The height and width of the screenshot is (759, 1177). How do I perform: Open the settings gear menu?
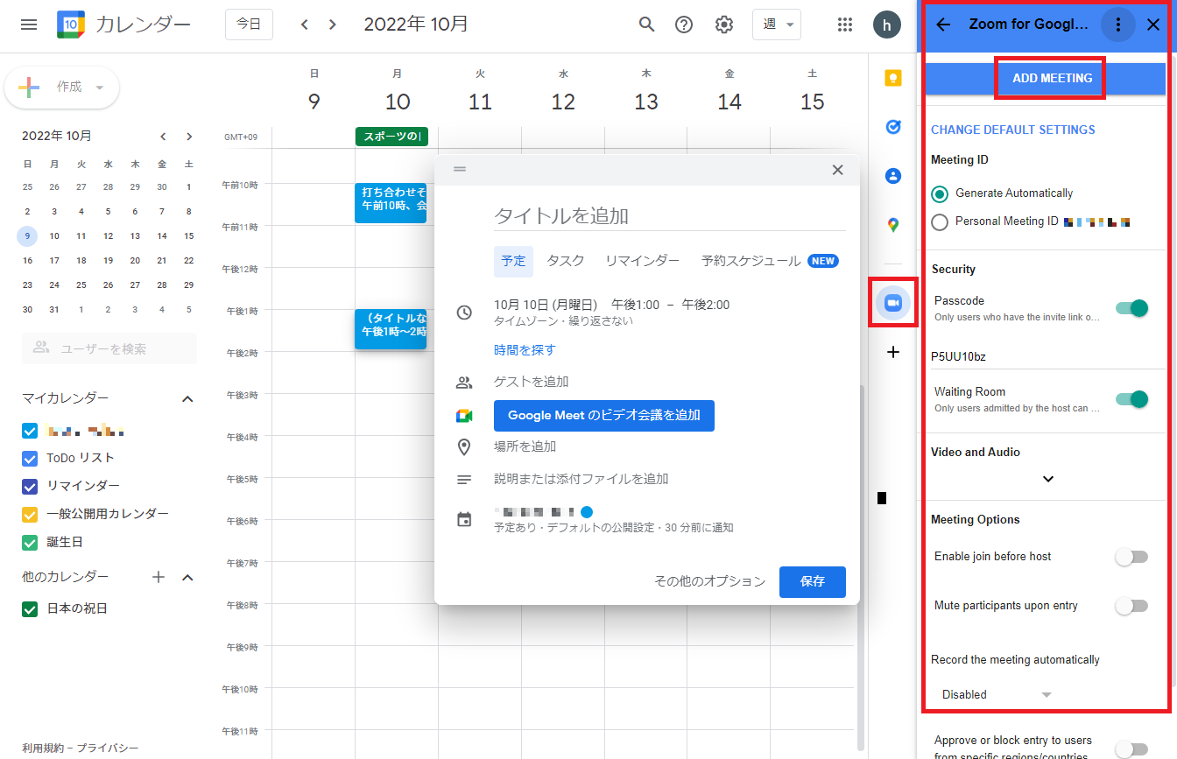[723, 25]
